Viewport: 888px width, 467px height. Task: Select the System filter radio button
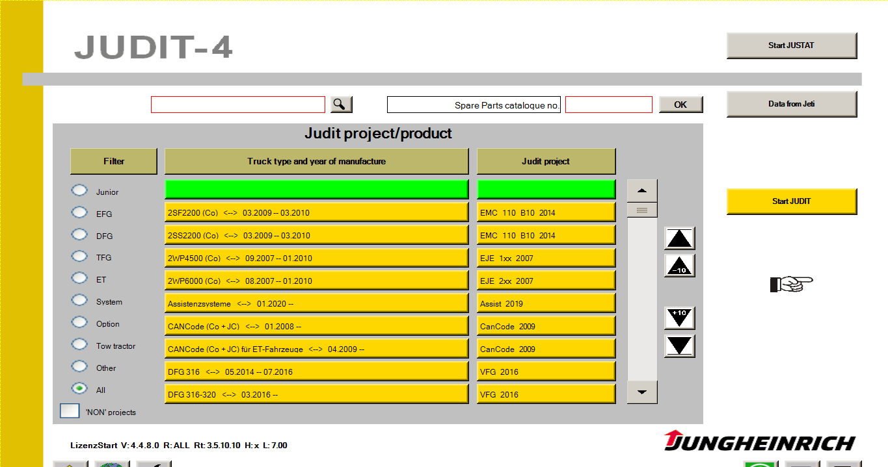pos(79,300)
